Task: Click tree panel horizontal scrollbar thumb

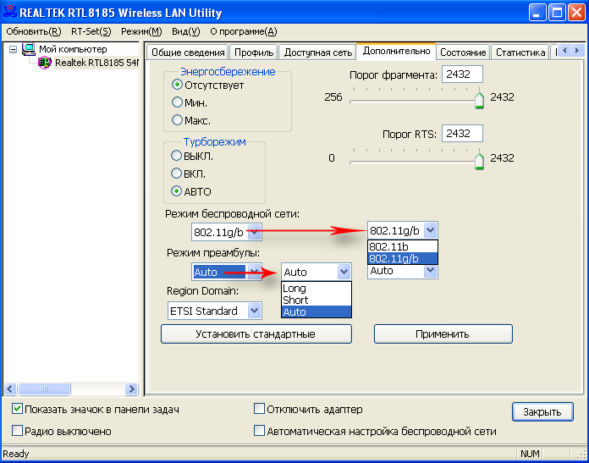Action: pos(44,389)
